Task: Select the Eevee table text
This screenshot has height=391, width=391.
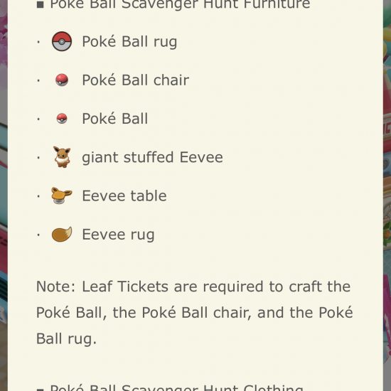Action: pos(124,195)
